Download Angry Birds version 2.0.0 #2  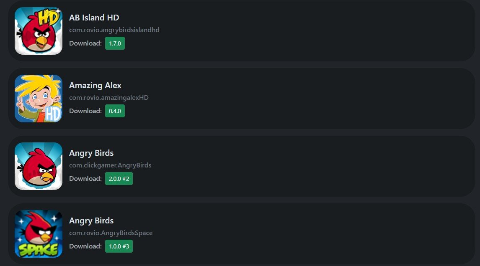click(x=119, y=179)
